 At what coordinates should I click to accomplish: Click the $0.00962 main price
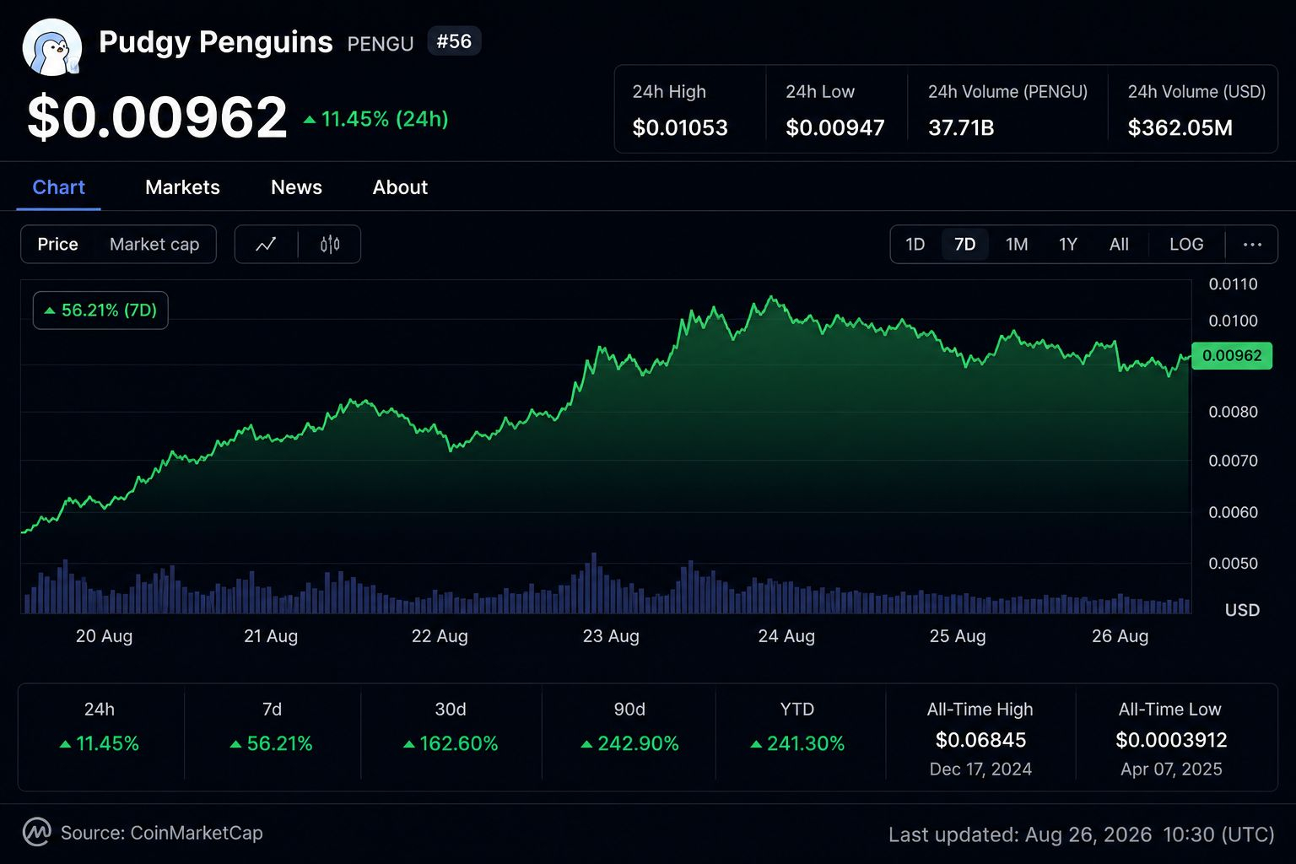pyautogui.click(x=157, y=117)
